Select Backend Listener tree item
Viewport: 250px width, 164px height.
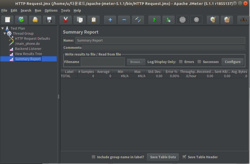(x=28, y=49)
